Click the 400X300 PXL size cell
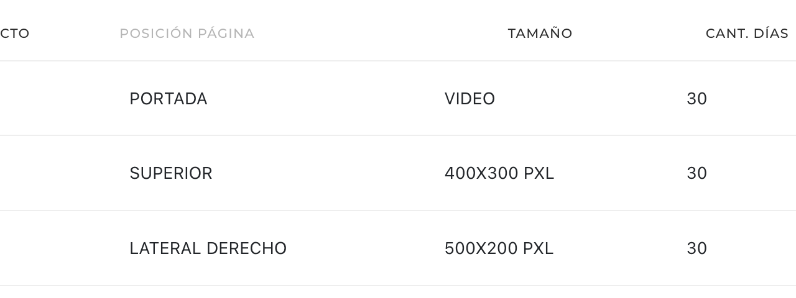The width and height of the screenshot is (796, 298). 499,173
